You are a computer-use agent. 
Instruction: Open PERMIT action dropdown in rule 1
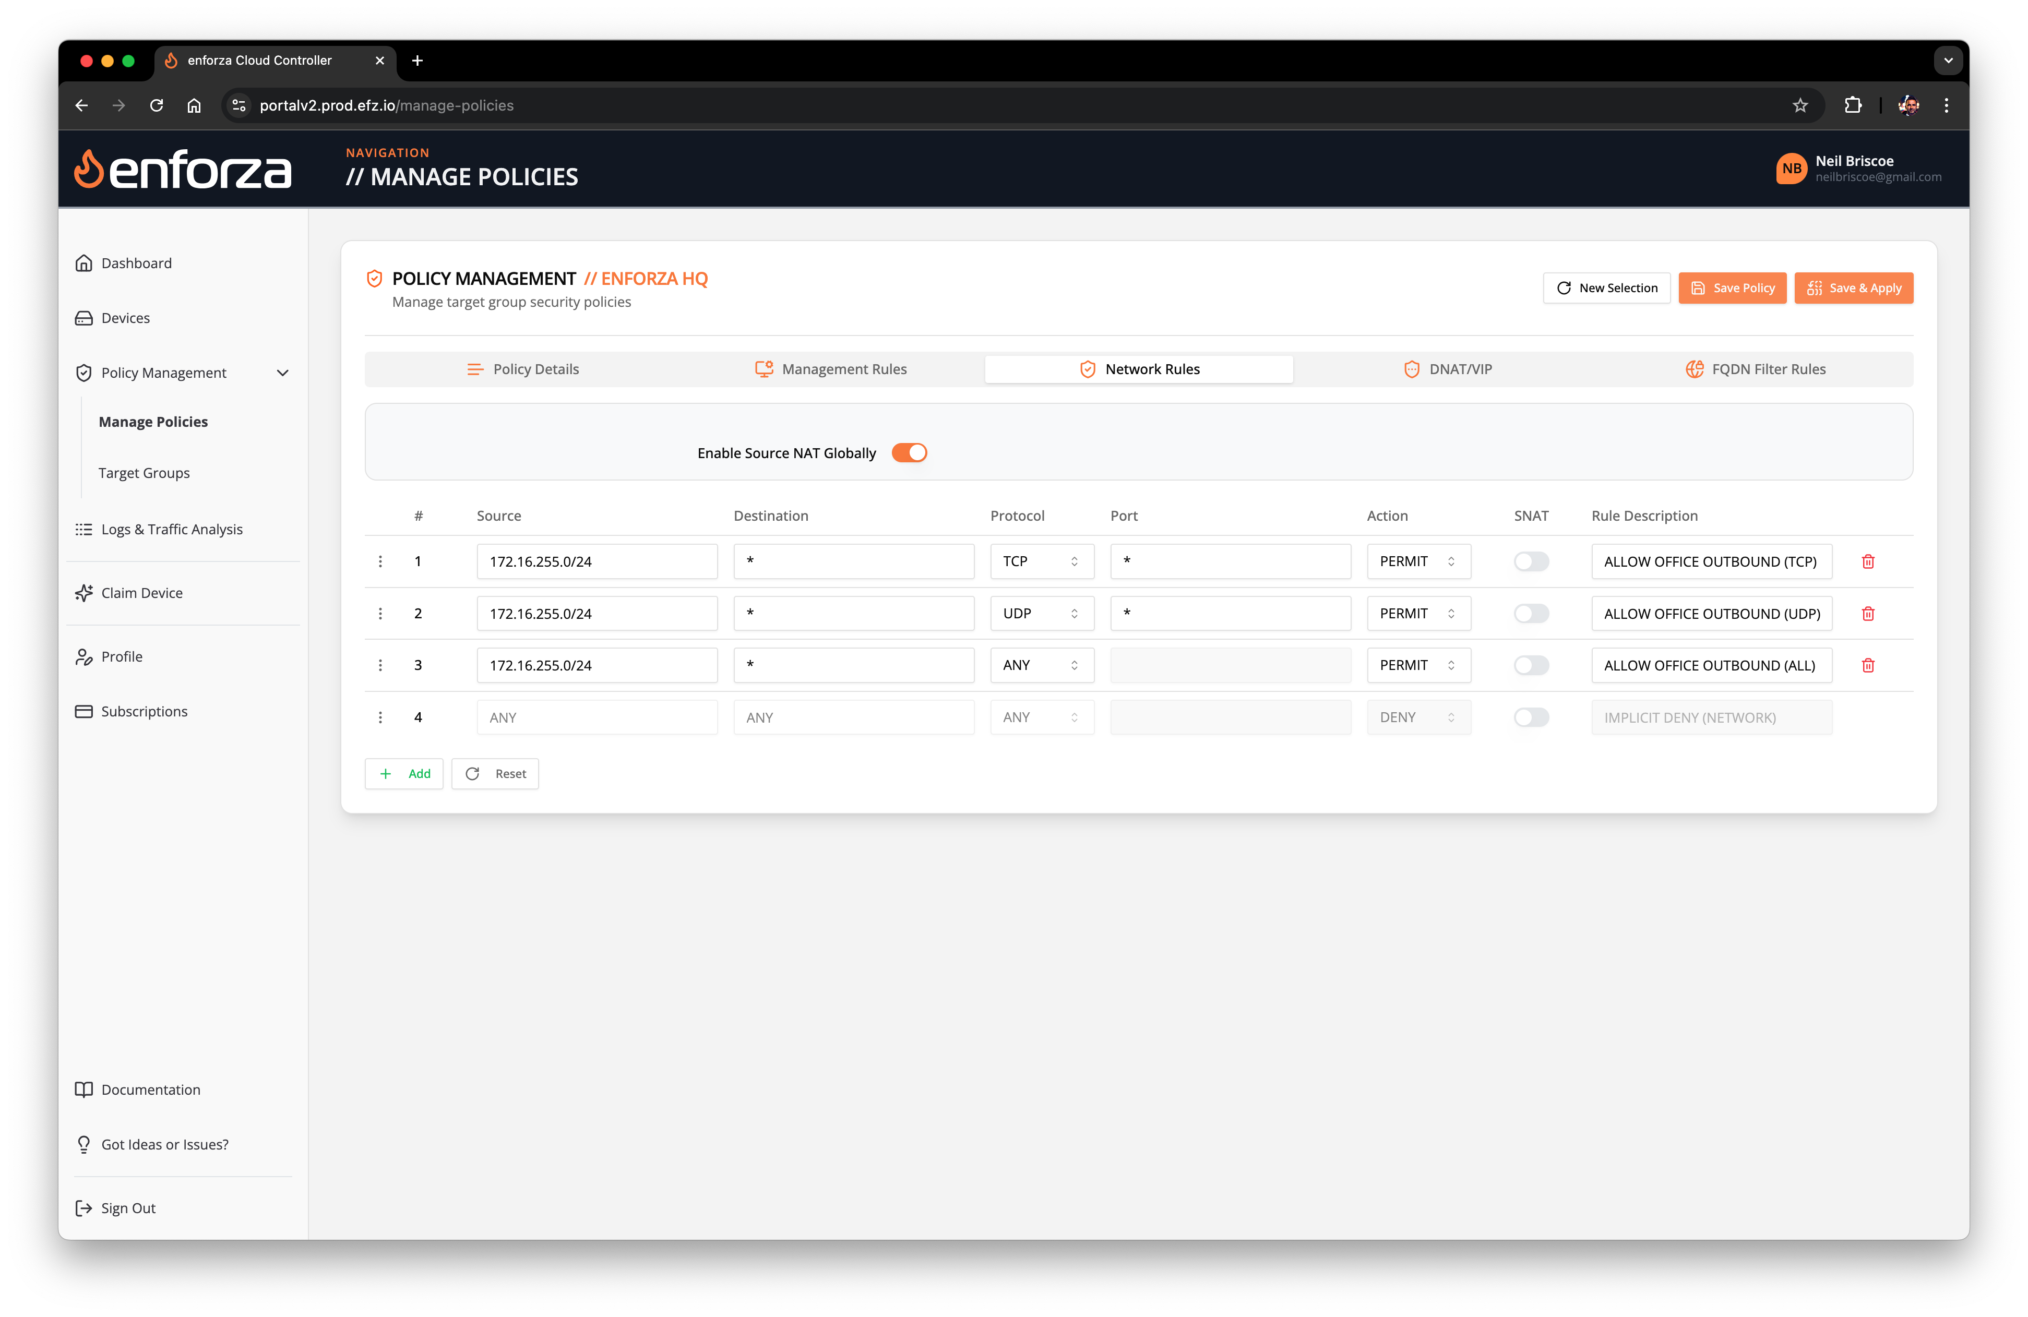[x=1419, y=561]
